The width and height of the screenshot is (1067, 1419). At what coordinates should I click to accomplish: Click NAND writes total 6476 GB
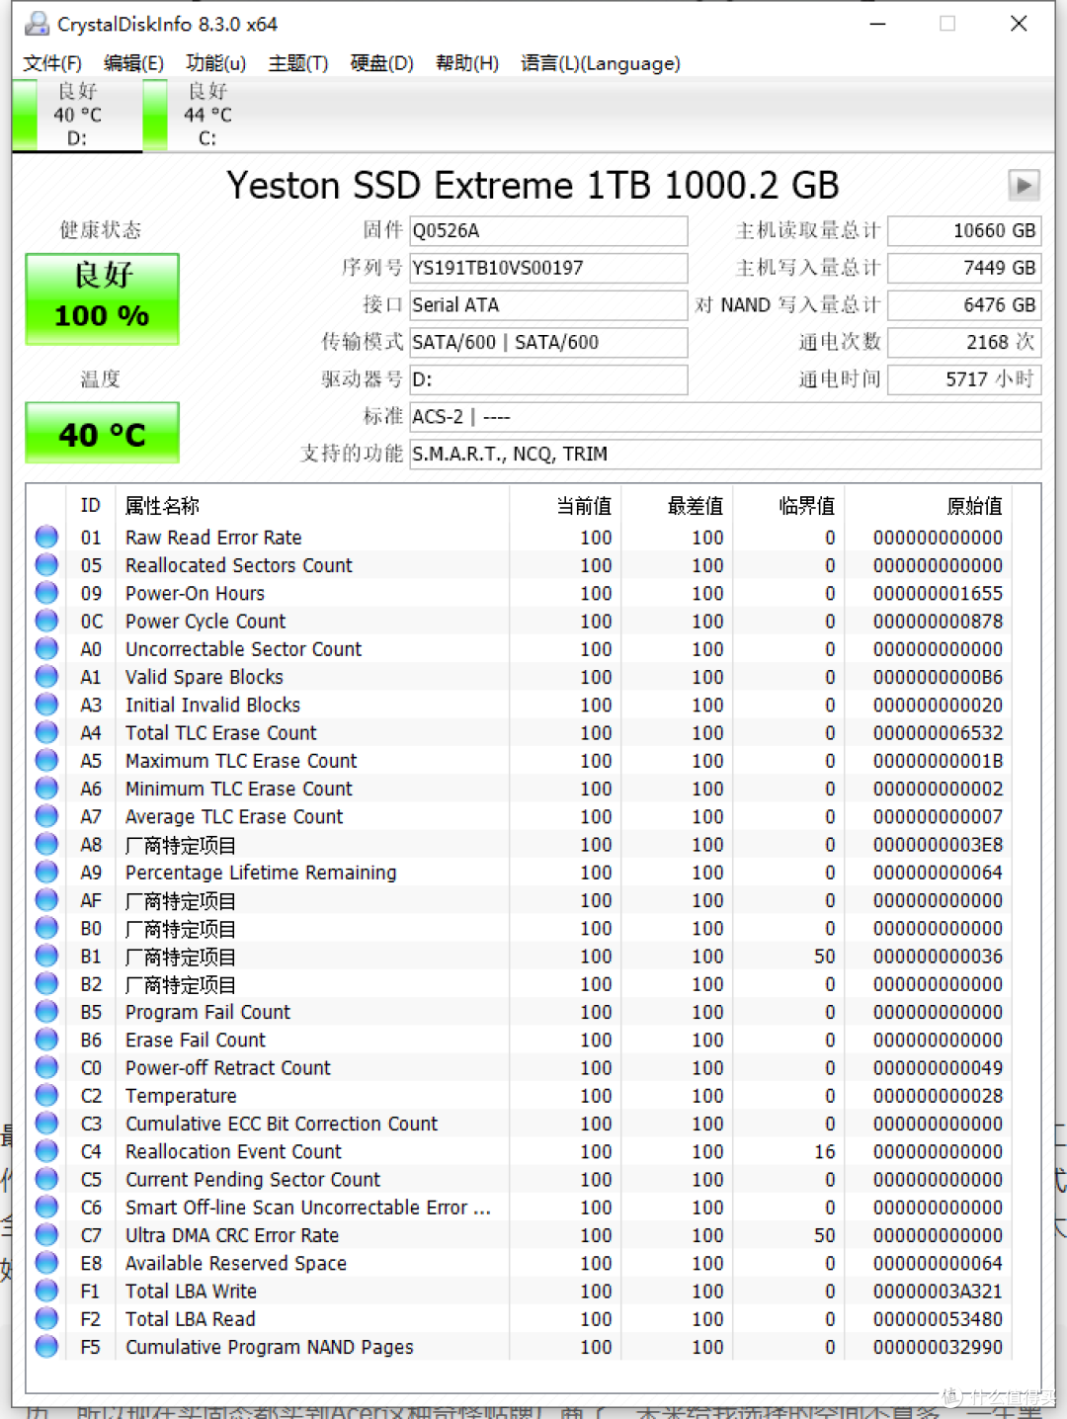(964, 305)
